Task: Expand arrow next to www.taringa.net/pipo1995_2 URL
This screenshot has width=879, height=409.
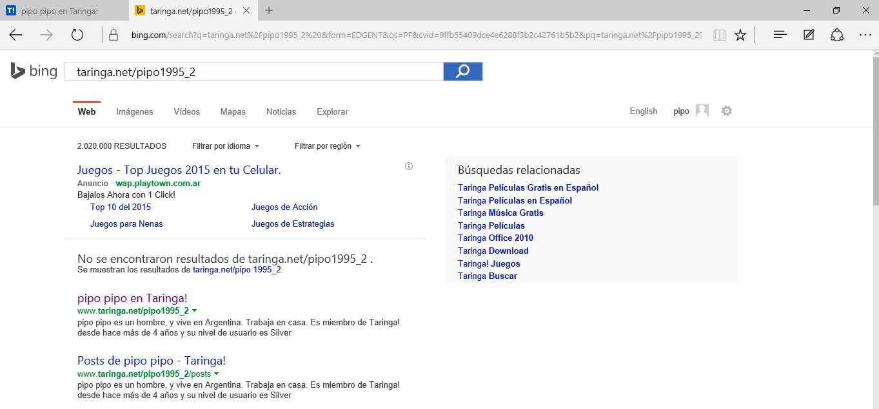Action: 194,310
